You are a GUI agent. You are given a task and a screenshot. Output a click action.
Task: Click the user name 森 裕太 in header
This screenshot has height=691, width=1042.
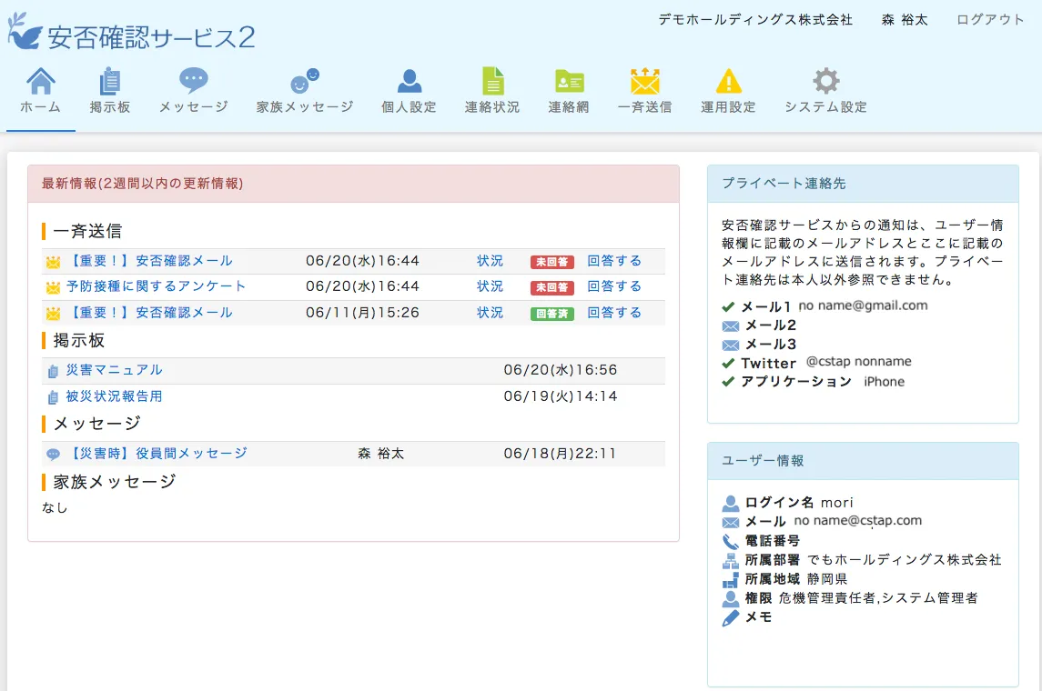(905, 20)
